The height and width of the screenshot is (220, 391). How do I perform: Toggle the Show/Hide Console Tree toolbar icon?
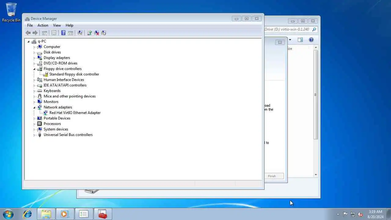44,33
